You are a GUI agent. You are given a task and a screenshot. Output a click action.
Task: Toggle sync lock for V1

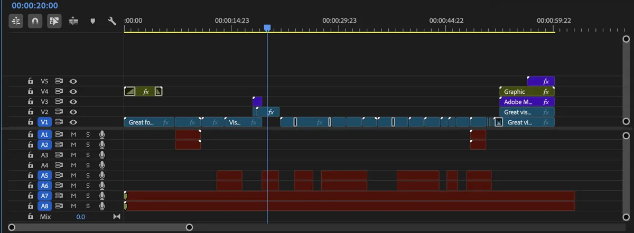59,122
